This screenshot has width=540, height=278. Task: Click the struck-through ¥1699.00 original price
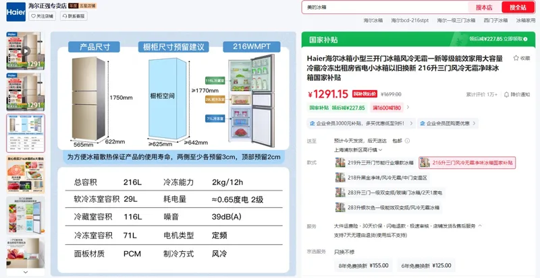pos(391,94)
